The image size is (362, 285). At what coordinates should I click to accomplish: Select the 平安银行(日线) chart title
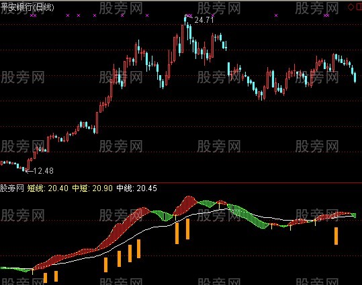28,7
